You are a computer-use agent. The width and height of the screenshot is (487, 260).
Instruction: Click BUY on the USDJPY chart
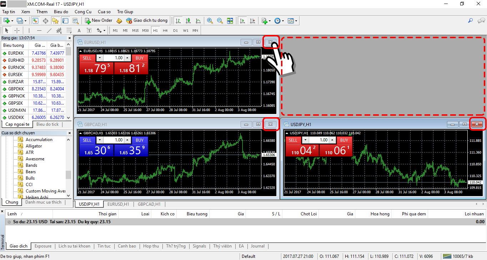pos(344,140)
